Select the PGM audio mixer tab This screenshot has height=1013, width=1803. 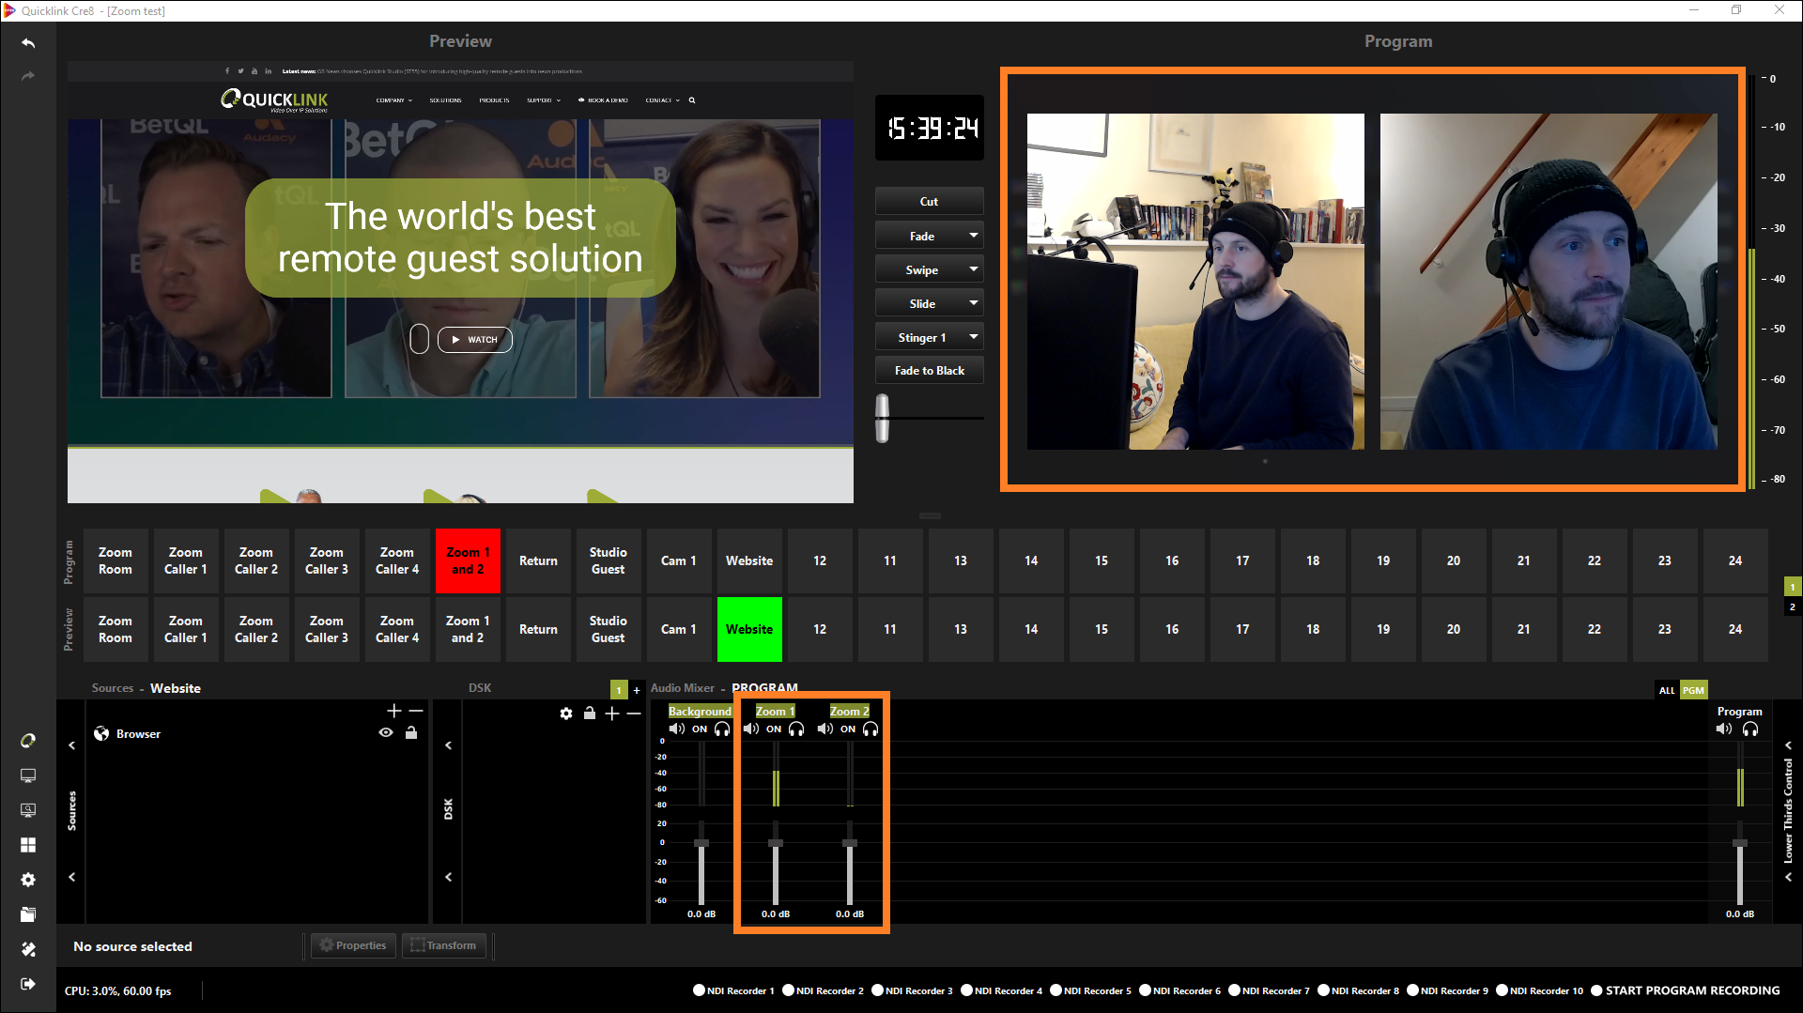pyautogui.click(x=1693, y=690)
